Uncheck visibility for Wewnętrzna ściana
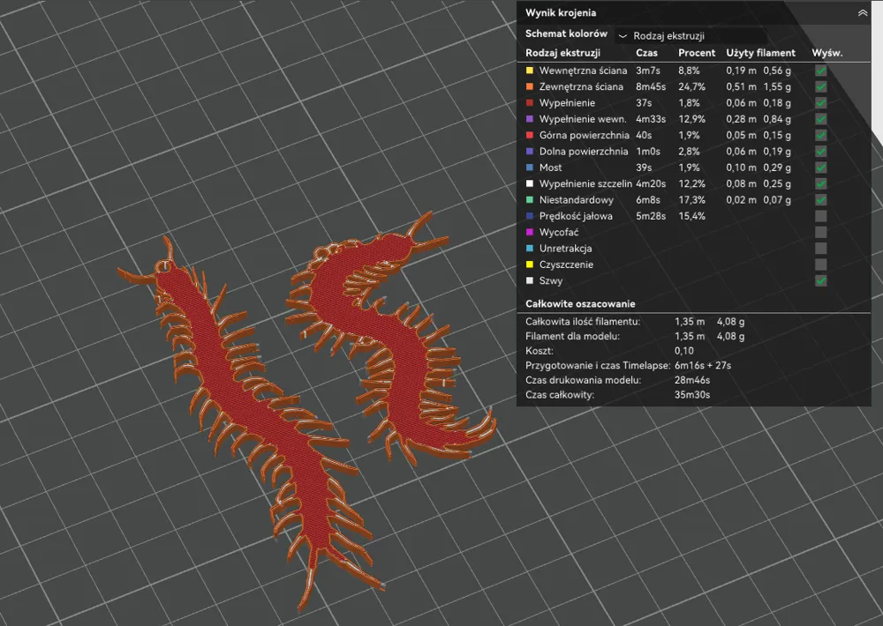The width and height of the screenshot is (883, 626). pos(821,71)
